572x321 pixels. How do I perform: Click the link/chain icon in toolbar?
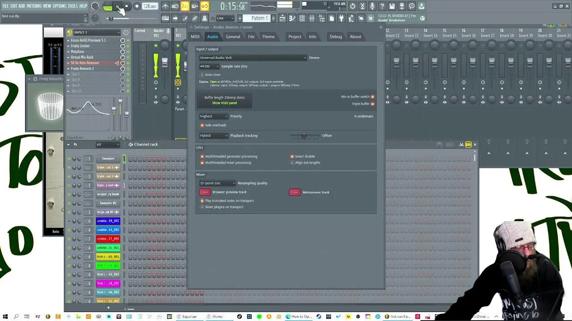195,18
